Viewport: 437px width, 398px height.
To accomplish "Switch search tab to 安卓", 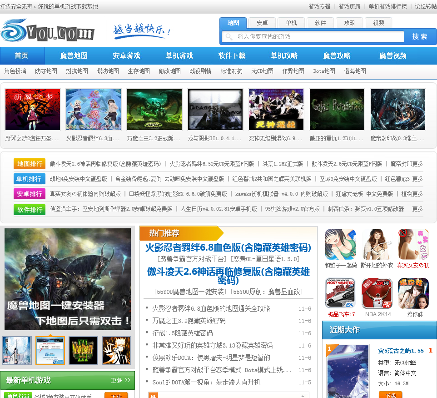I will pos(262,23).
